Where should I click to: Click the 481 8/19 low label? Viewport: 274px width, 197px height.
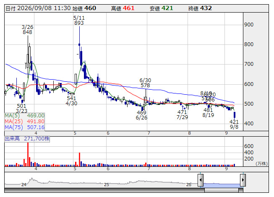click(208, 113)
